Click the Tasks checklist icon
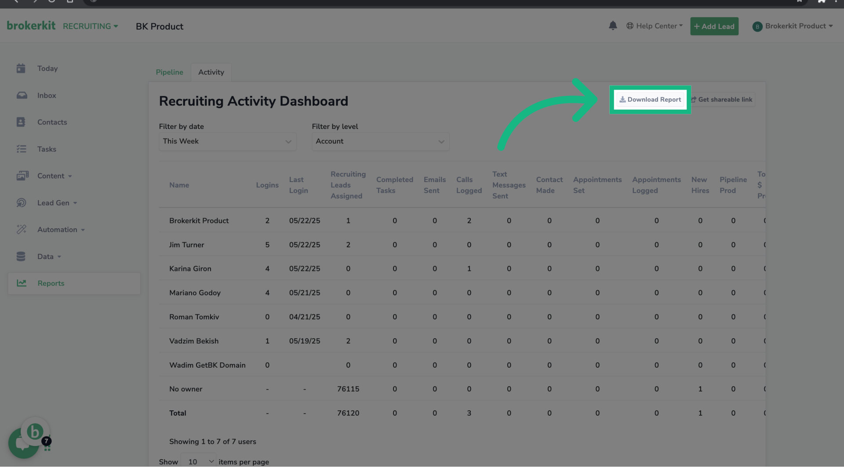 click(21, 149)
